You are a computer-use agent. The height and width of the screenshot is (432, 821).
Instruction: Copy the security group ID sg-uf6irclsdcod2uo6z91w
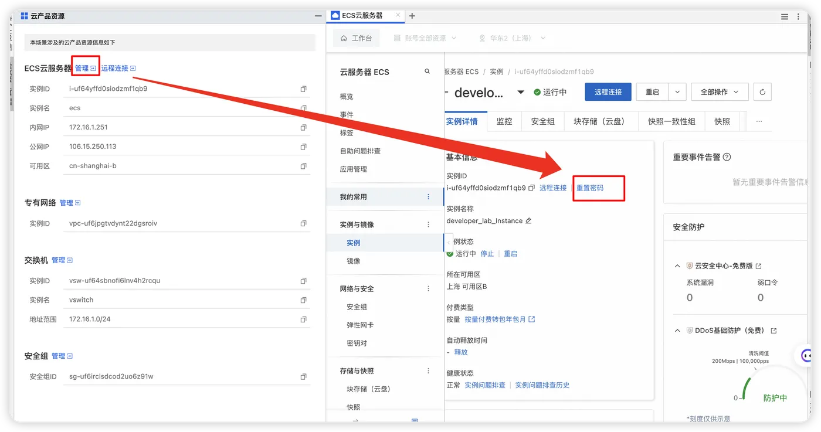(304, 377)
